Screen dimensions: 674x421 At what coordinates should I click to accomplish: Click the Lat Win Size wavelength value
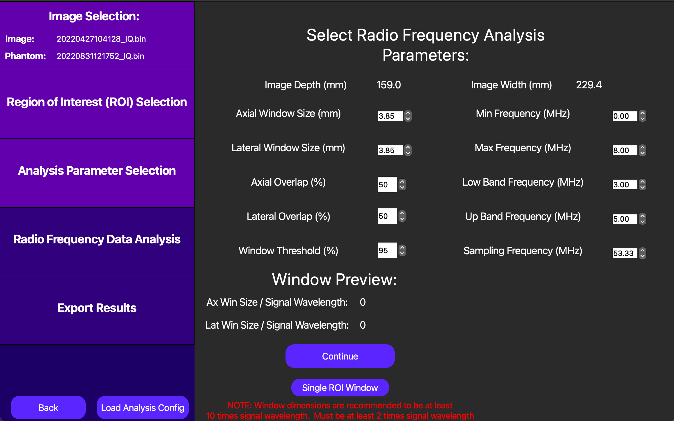click(363, 325)
